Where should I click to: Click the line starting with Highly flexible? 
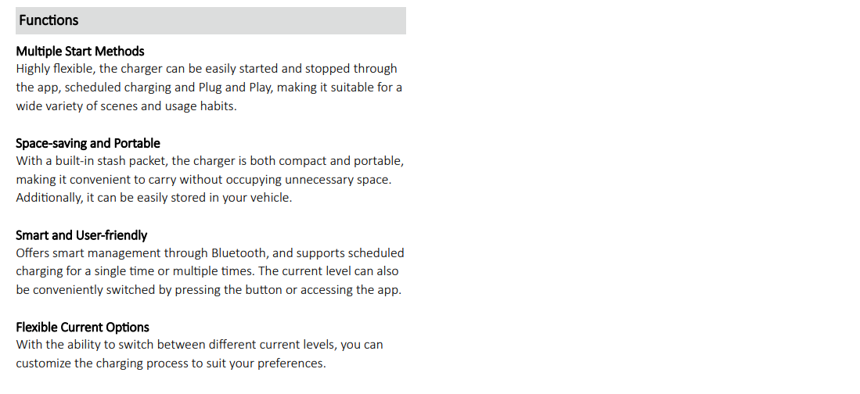207,69
